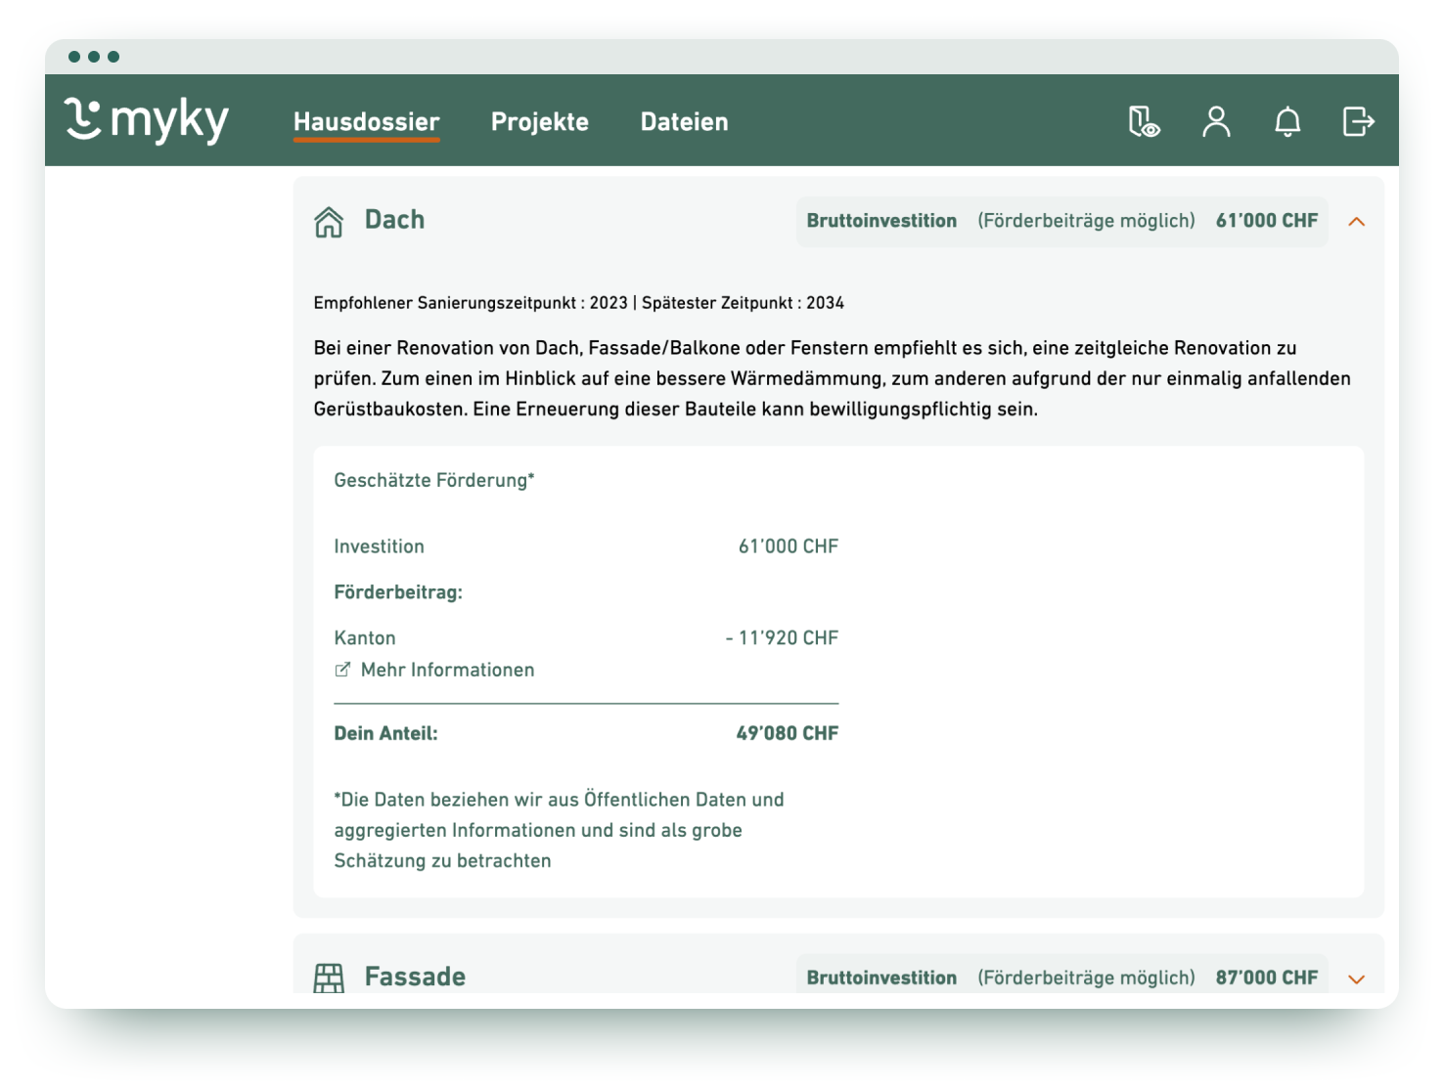Switch to the Projekte tab
1444x1087 pixels.
(x=540, y=121)
